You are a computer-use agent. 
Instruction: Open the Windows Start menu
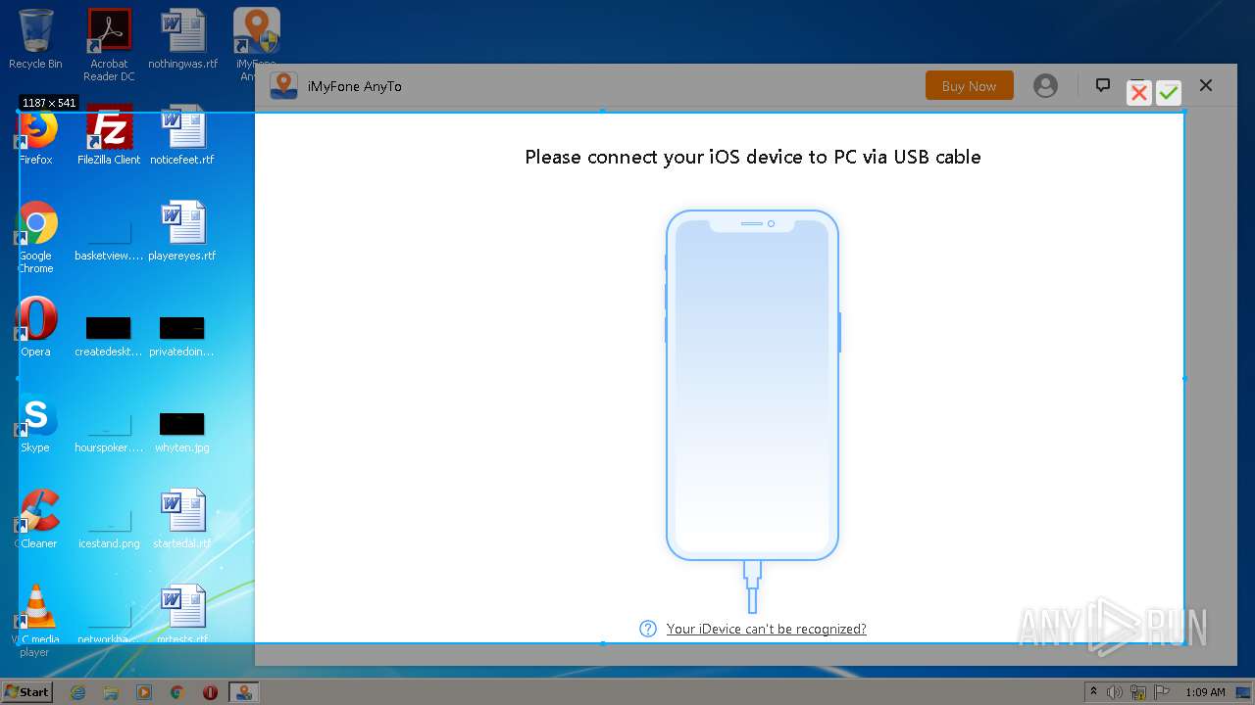click(x=26, y=691)
